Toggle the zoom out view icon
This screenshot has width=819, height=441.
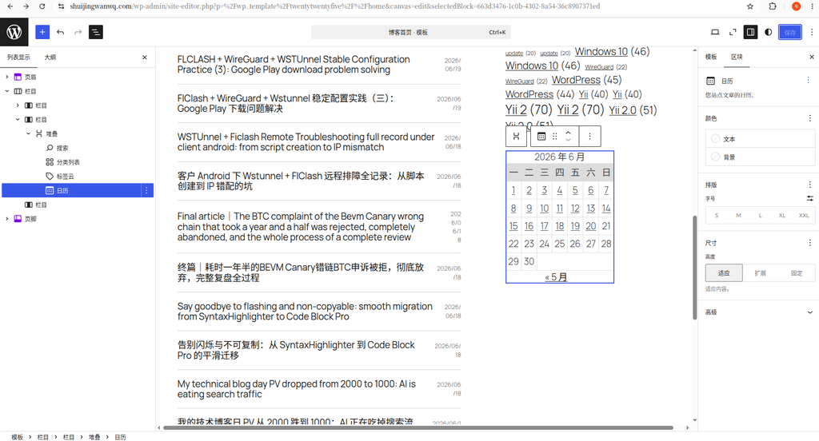[x=733, y=32]
